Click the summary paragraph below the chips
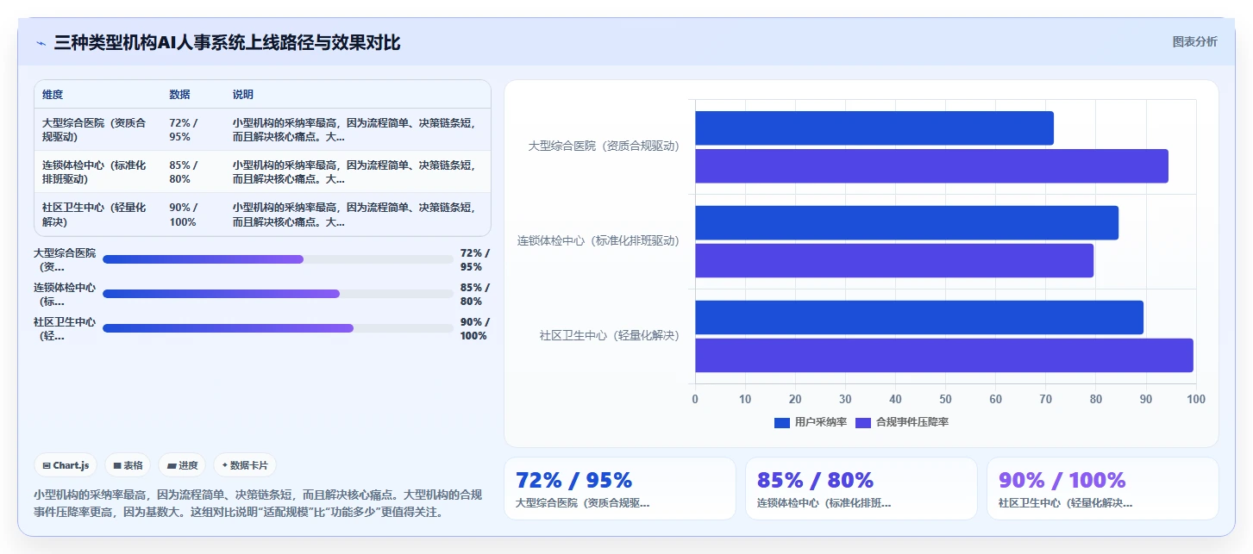1253x554 pixels. point(258,503)
